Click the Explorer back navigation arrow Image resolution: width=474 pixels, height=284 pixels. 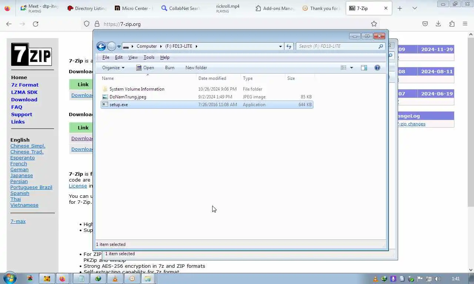point(101,46)
